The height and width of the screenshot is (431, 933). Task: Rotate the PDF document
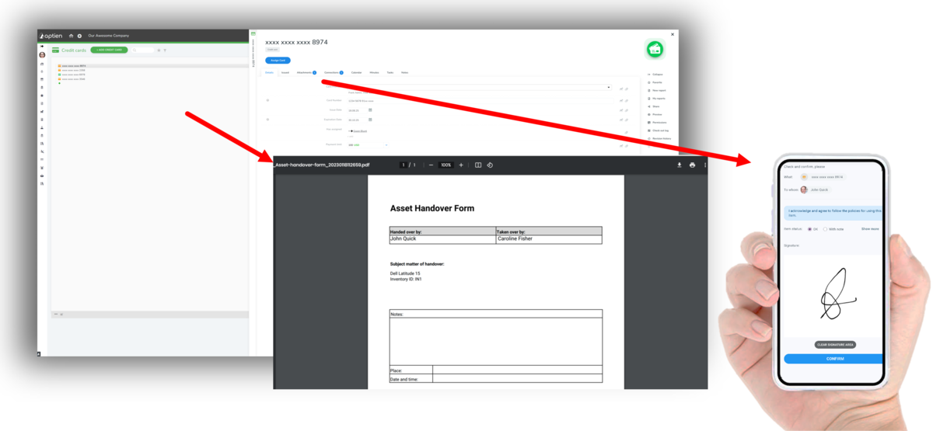(490, 165)
